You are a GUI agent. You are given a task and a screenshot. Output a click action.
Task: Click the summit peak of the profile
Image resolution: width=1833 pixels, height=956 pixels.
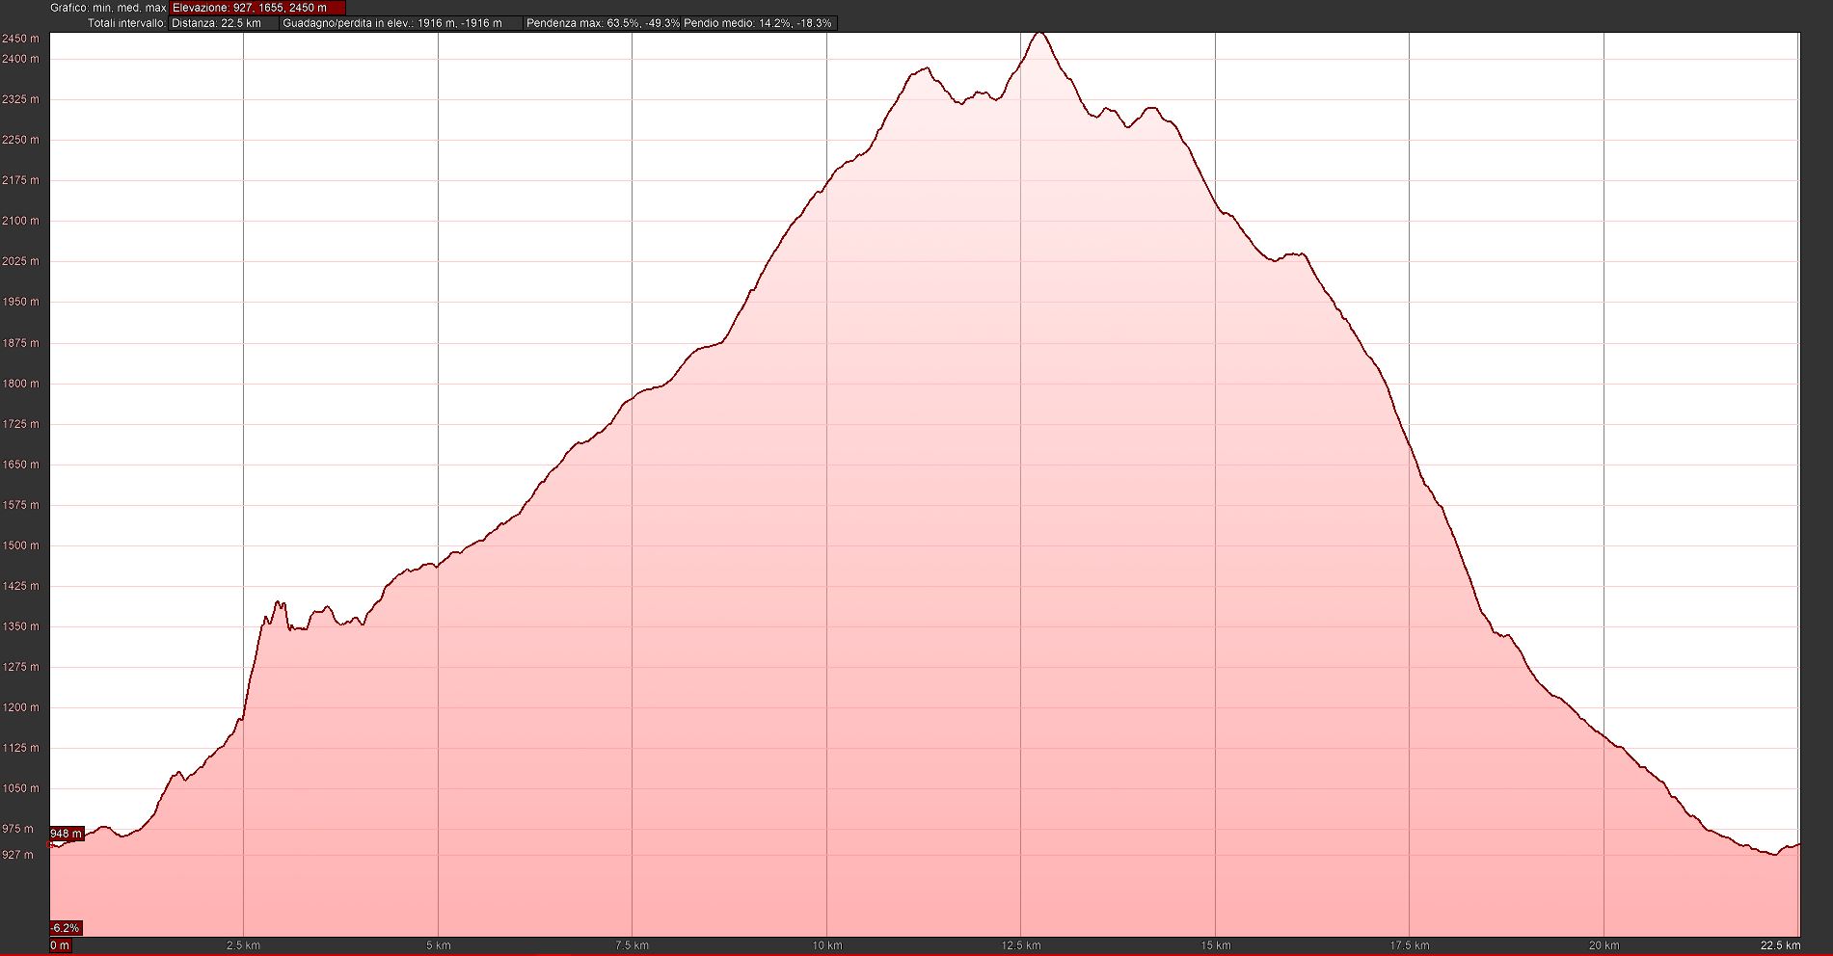coord(1038,34)
